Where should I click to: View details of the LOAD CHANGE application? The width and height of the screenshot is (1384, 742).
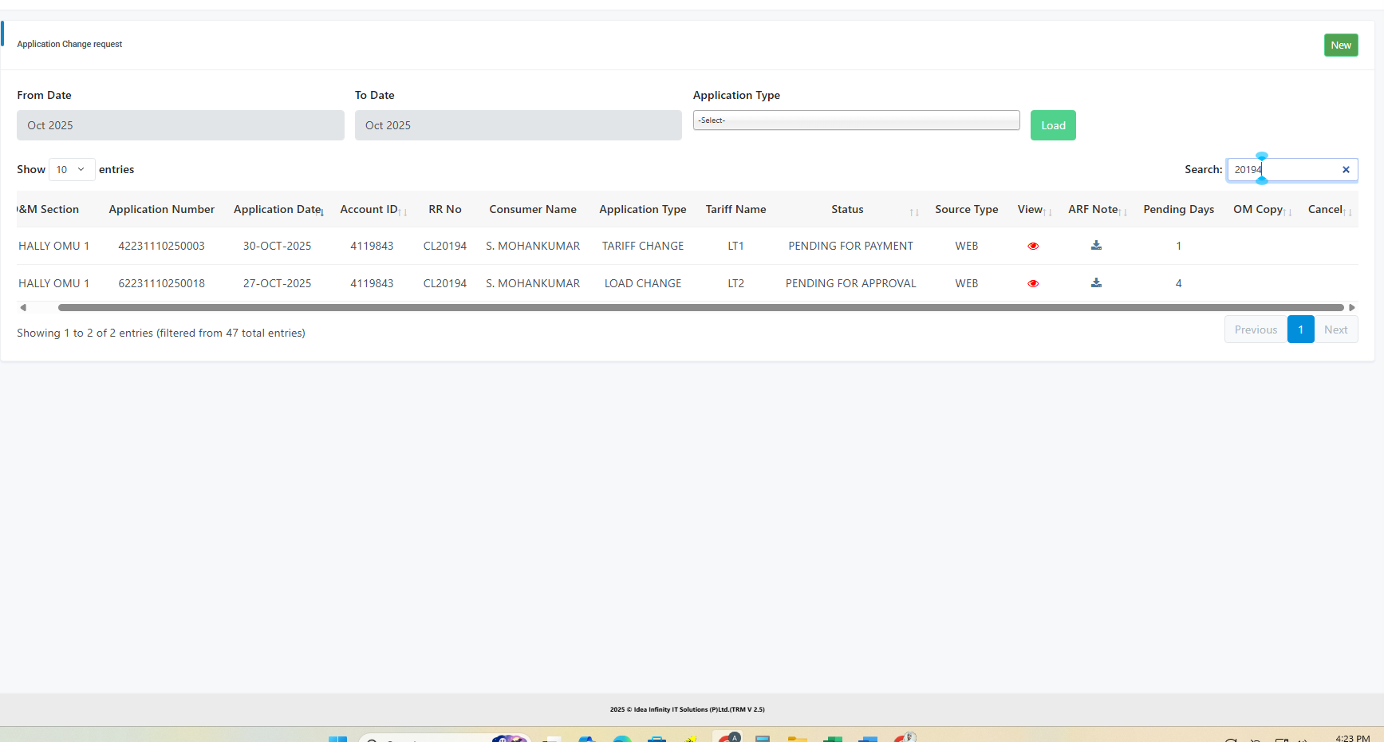click(x=1033, y=284)
